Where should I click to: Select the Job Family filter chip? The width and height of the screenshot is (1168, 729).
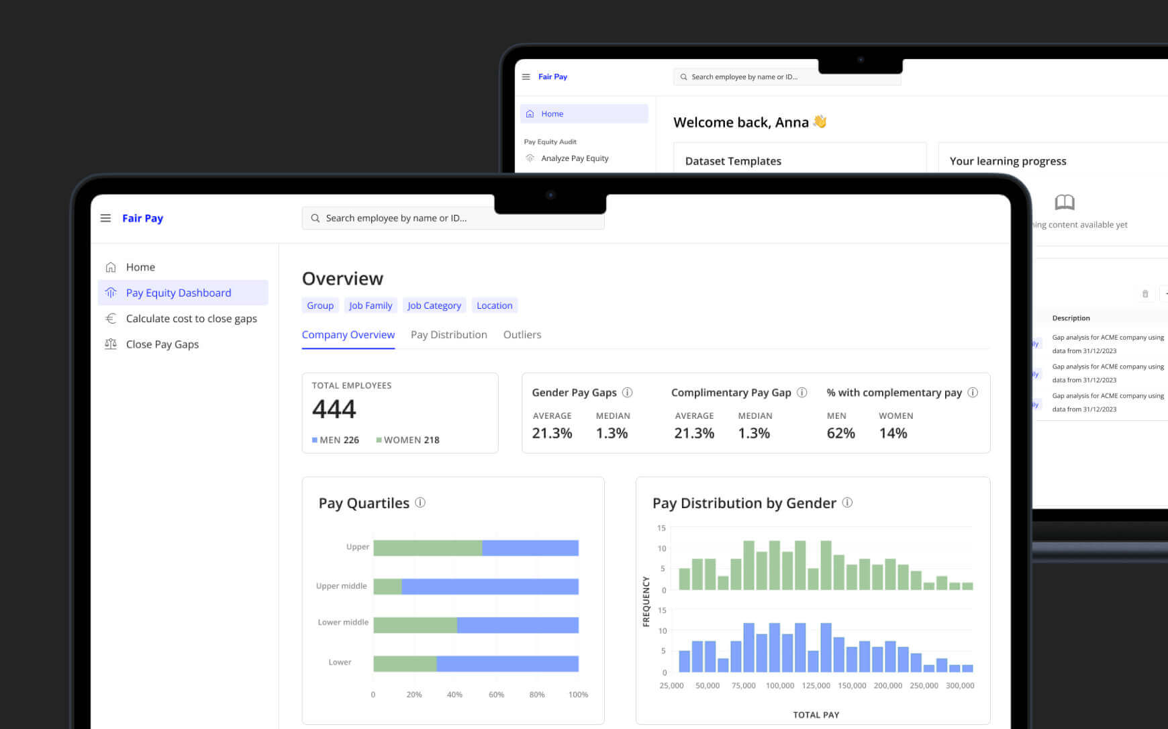pyautogui.click(x=371, y=305)
